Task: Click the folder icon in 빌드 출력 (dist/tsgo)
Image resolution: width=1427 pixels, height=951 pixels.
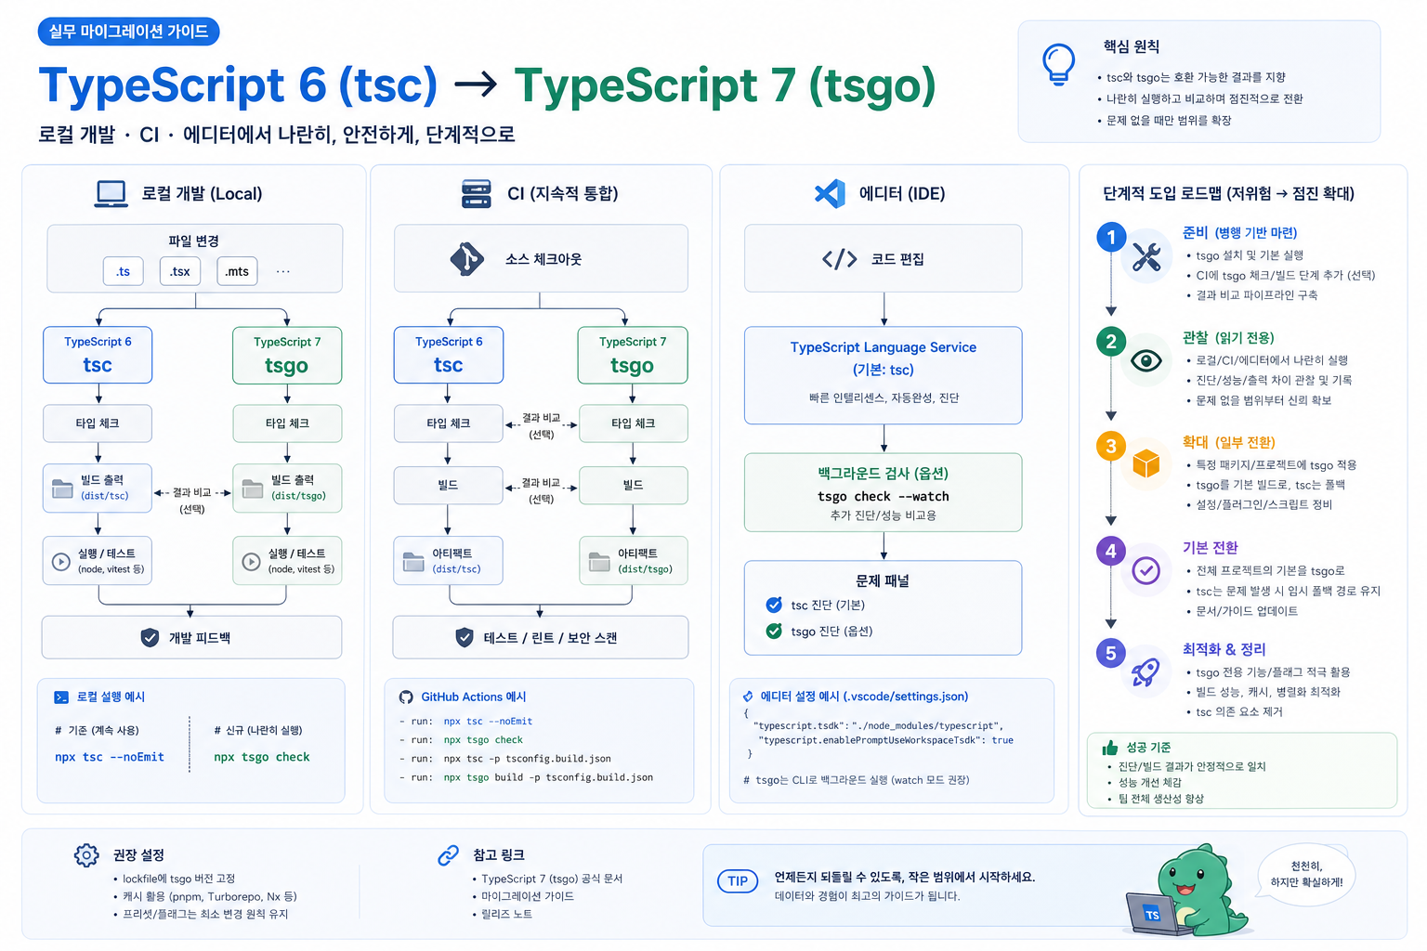Action: click(x=252, y=489)
